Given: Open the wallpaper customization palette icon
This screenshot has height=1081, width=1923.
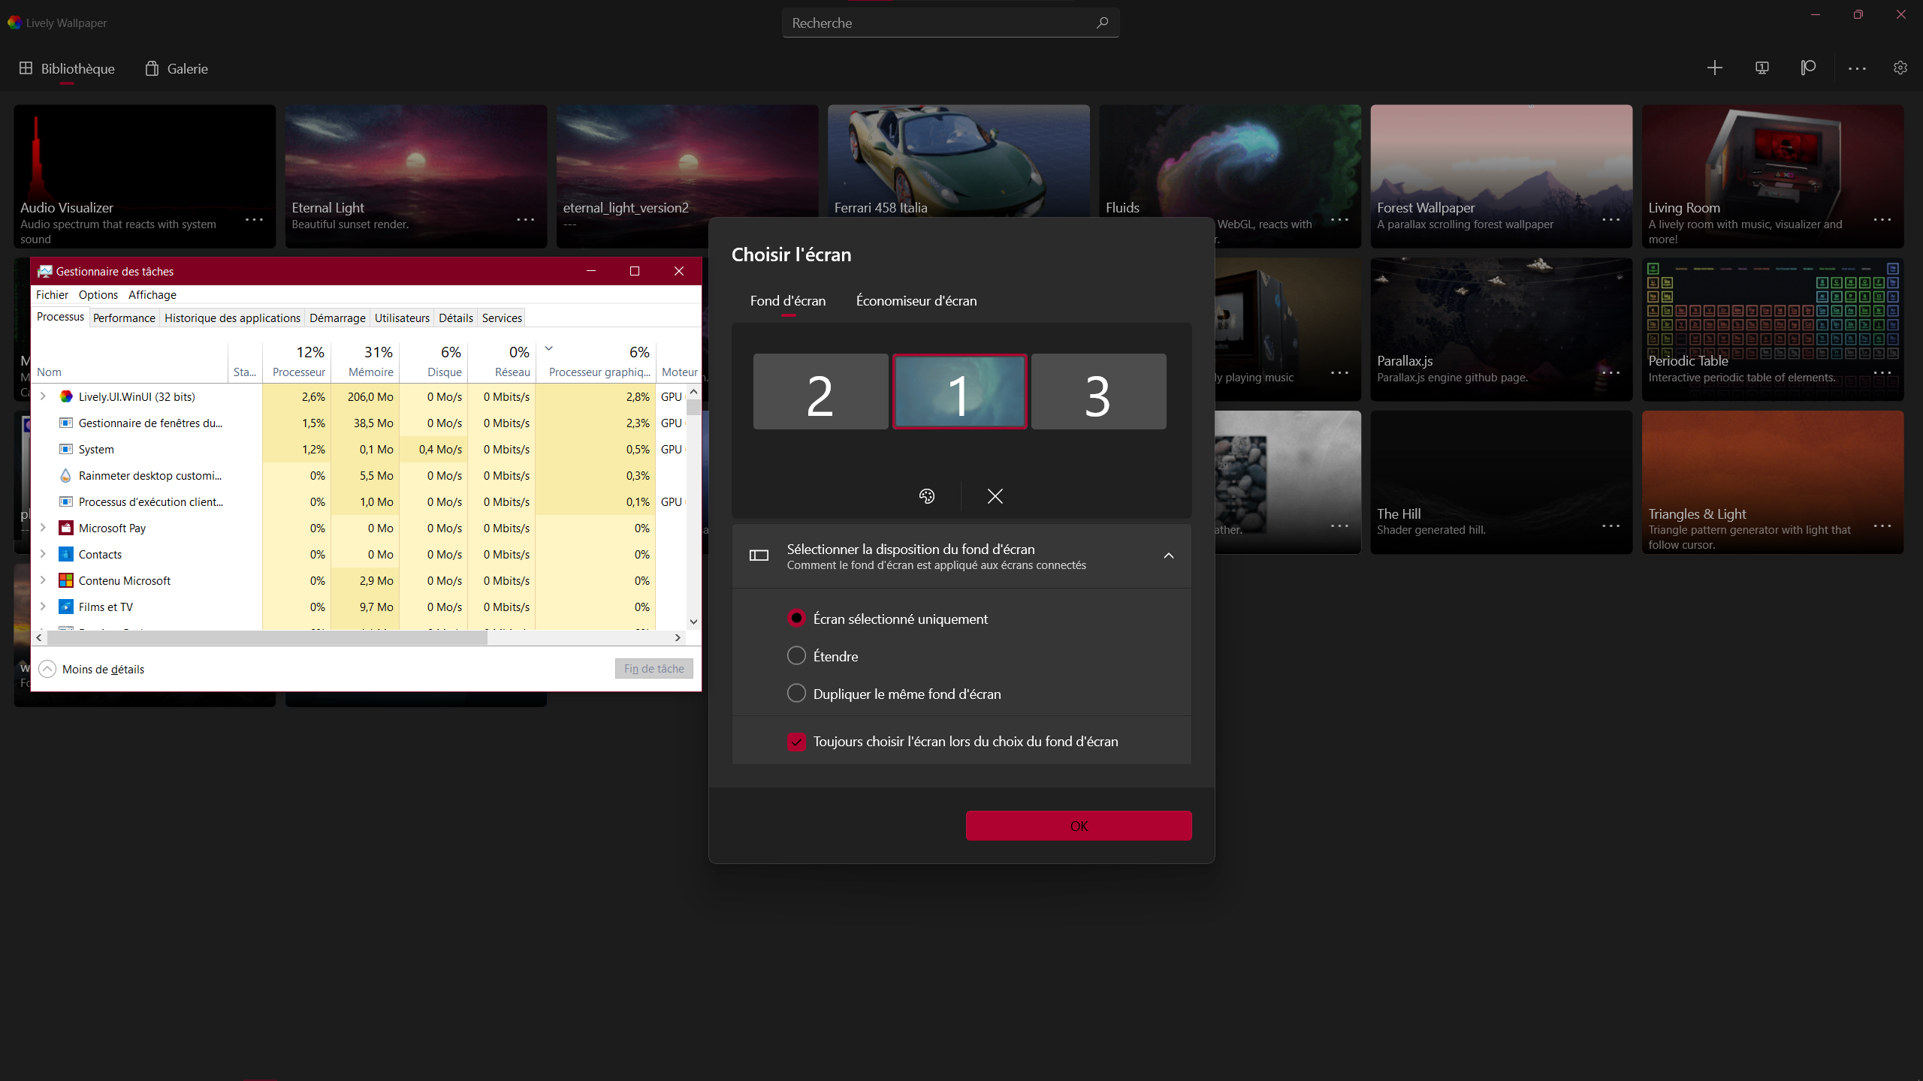Looking at the screenshot, I should [x=926, y=495].
